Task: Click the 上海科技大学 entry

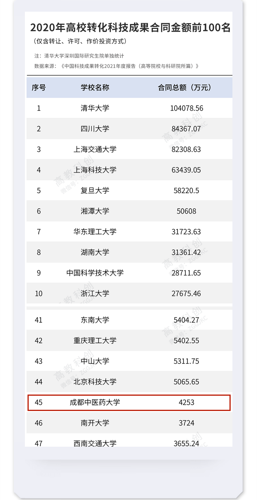Action: pyautogui.click(x=95, y=170)
